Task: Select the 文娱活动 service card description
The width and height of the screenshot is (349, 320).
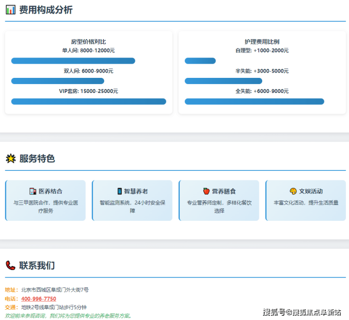Action: [x=306, y=202]
